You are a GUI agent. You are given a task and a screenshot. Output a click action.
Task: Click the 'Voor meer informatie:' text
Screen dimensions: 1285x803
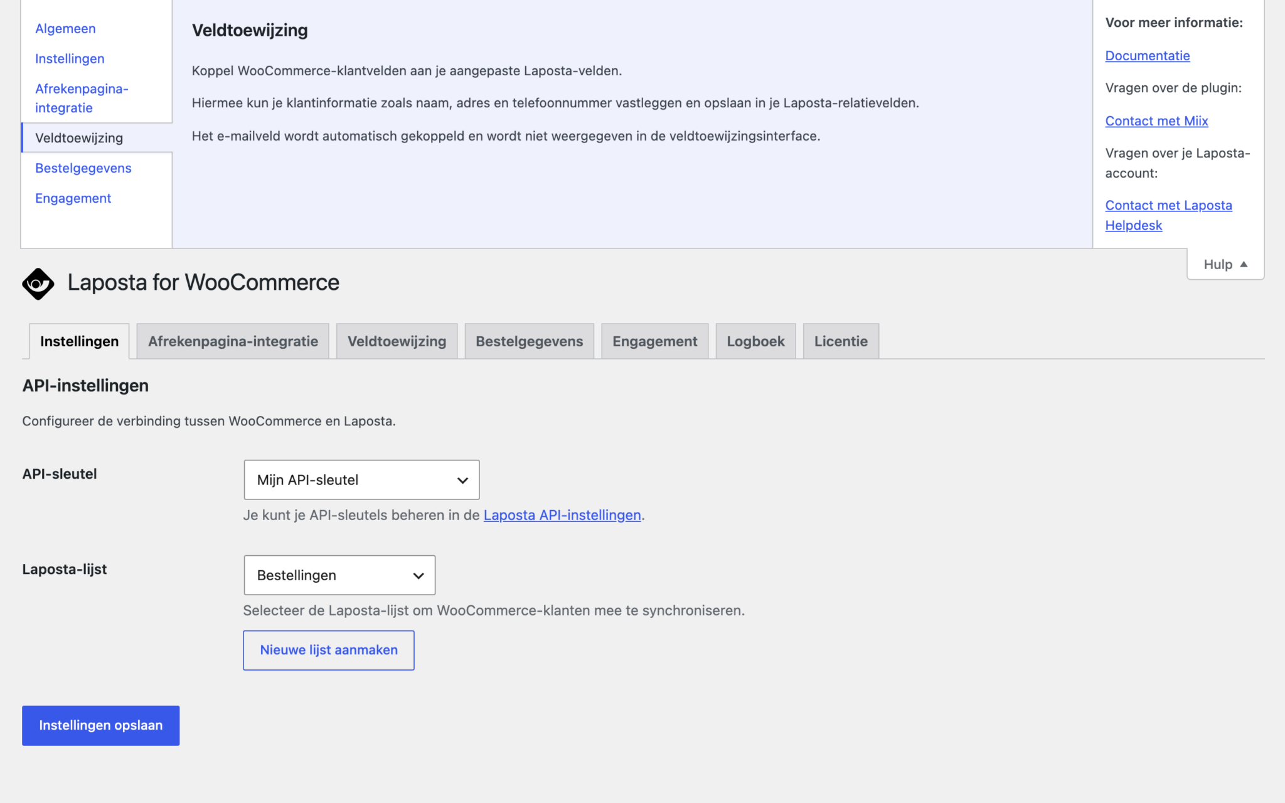(1174, 23)
